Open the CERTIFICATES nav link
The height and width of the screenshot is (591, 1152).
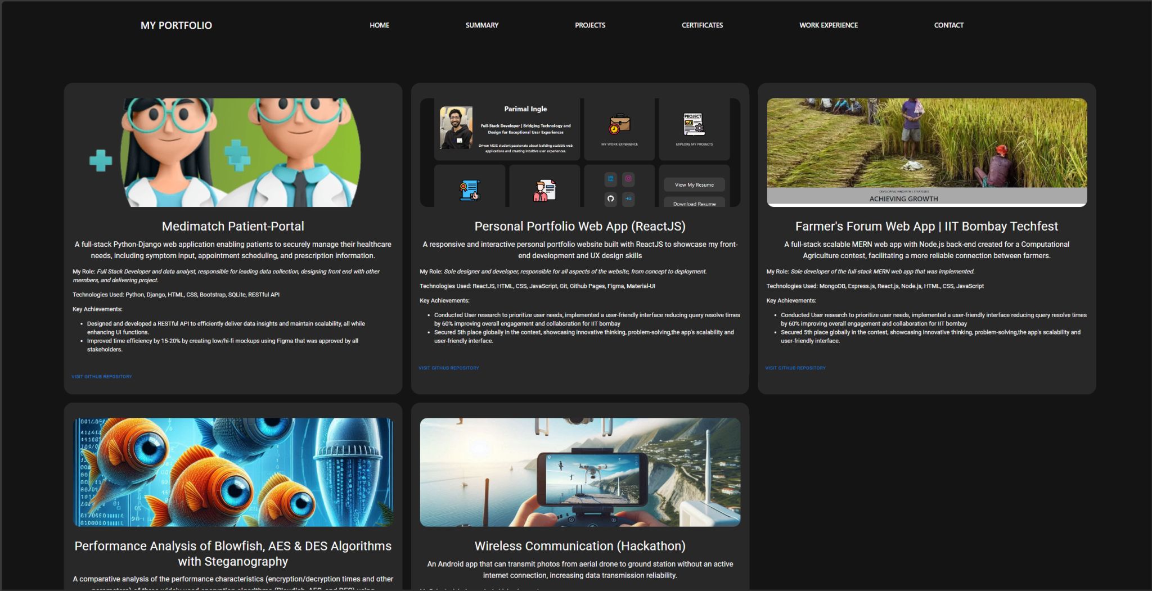point(702,25)
